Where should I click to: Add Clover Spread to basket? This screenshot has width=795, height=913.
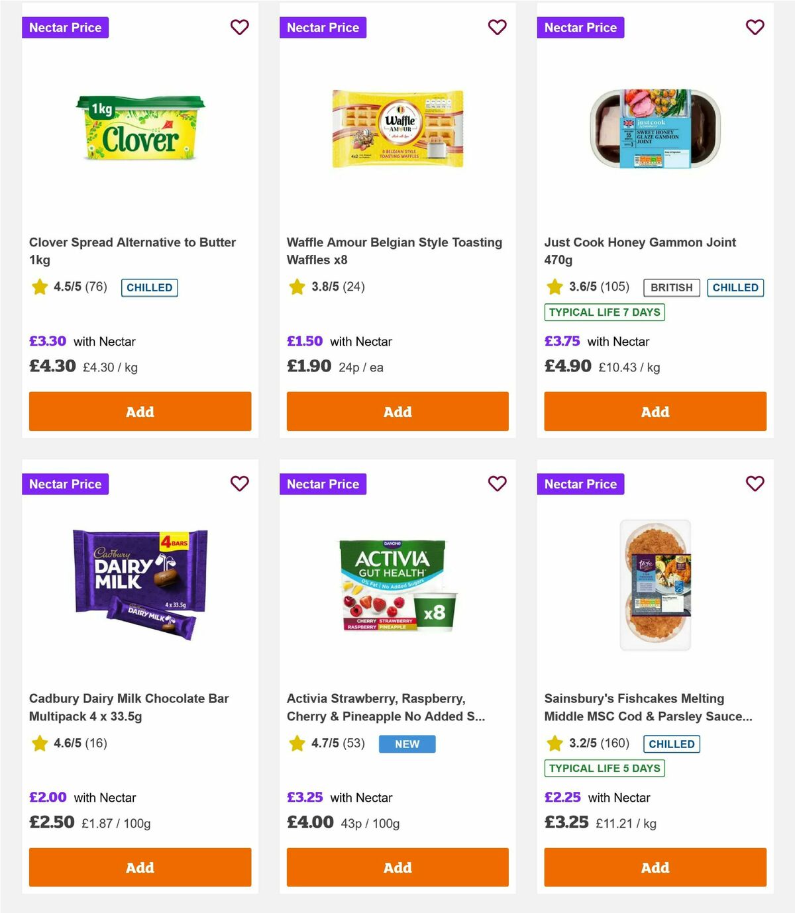[140, 411]
